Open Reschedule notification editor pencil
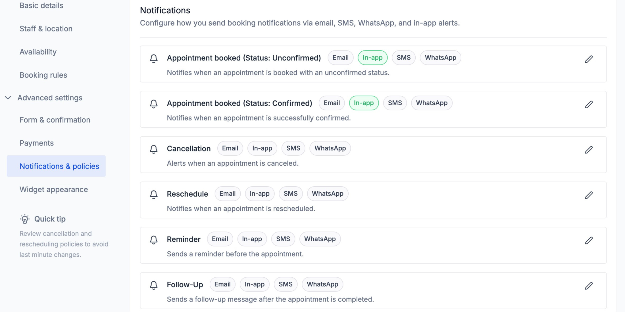The height and width of the screenshot is (312, 625). pos(589,195)
